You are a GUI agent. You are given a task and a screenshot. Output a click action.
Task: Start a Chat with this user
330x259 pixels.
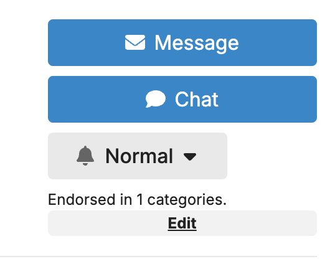pyautogui.click(x=182, y=99)
